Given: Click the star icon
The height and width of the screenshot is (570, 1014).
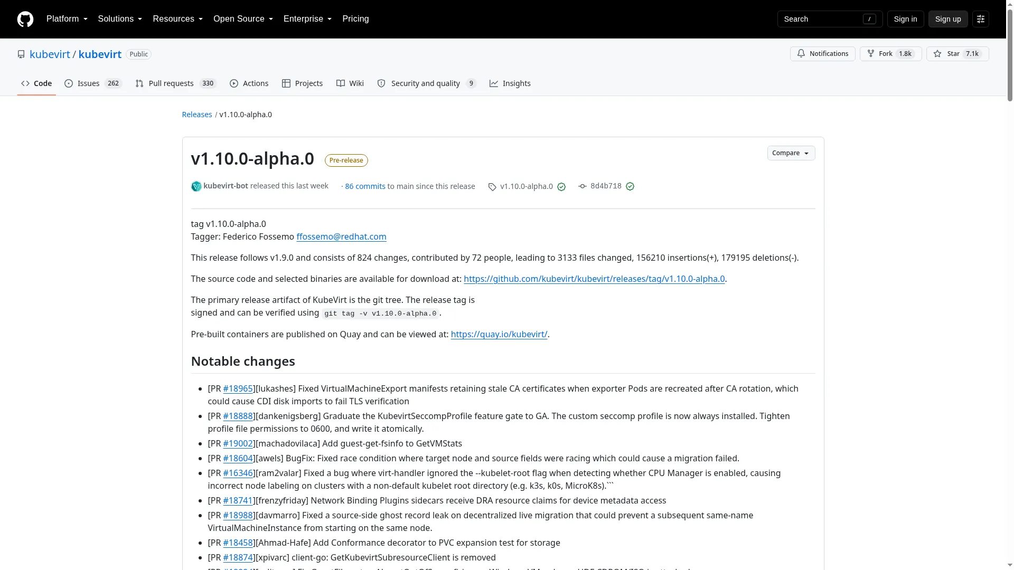Looking at the screenshot, I should coord(937,54).
